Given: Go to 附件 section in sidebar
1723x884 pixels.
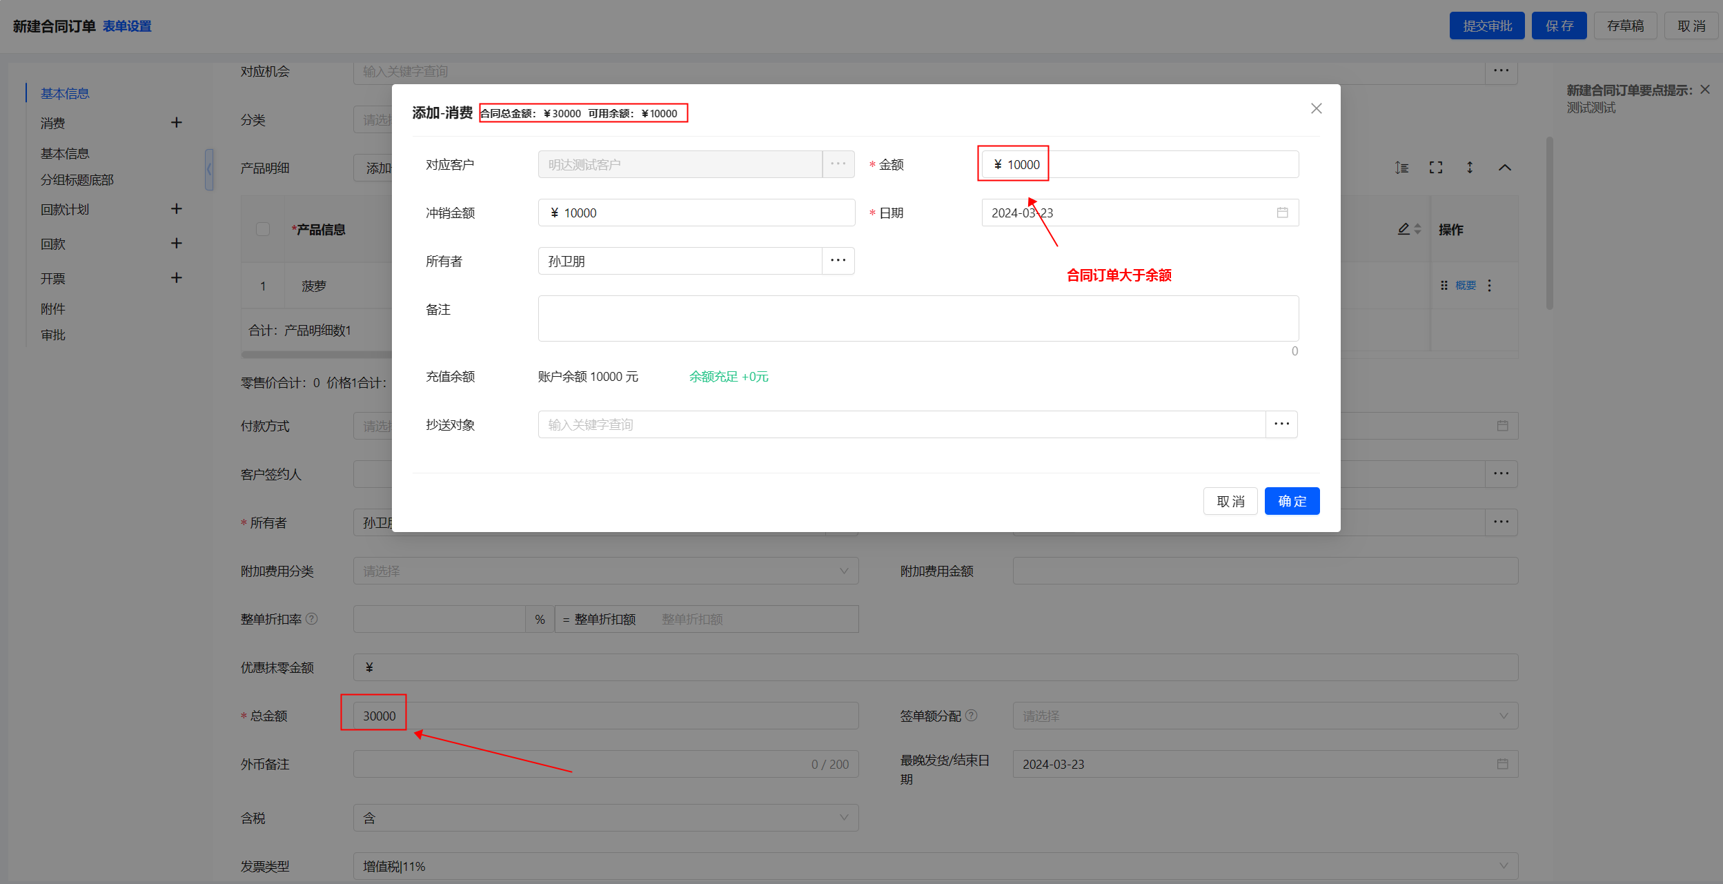Looking at the screenshot, I should pos(53,309).
